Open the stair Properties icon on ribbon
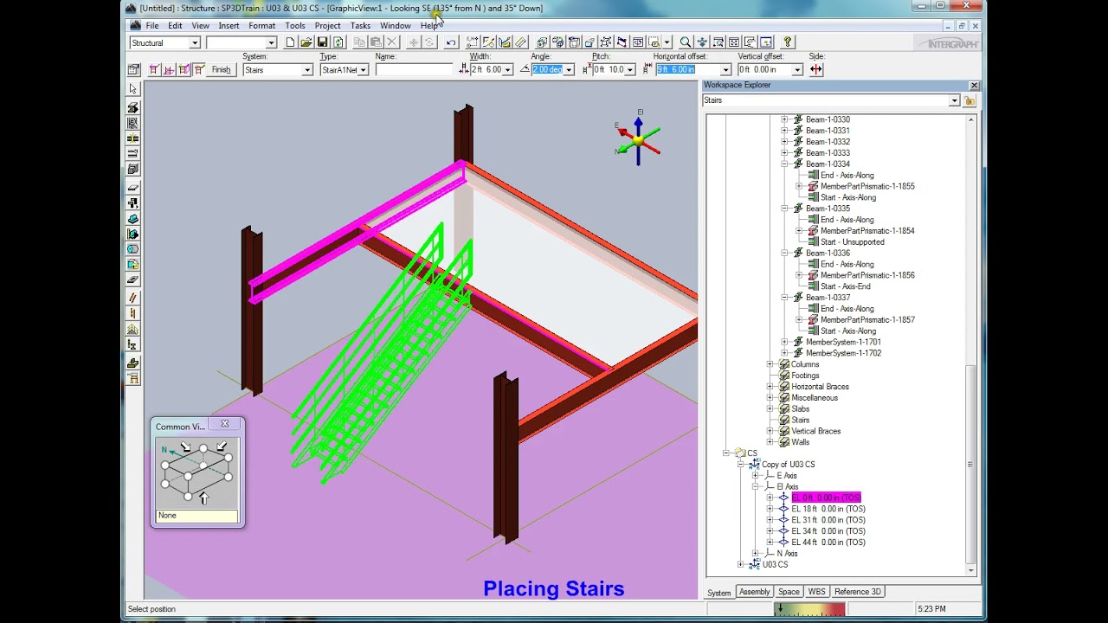This screenshot has height=623, width=1108. (x=133, y=70)
